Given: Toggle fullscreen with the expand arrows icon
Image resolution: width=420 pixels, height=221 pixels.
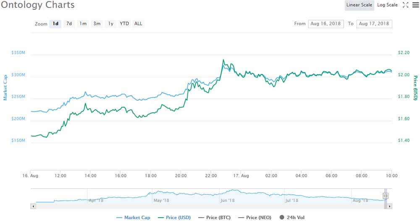Looking at the screenshot, I should (406, 5).
